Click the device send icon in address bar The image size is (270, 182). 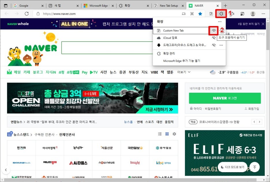coord(184,14)
